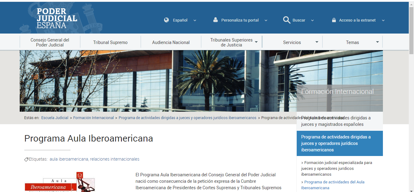
Task: Click the magnifying glass search icon
Action: pyautogui.click(x=287, y=20)
